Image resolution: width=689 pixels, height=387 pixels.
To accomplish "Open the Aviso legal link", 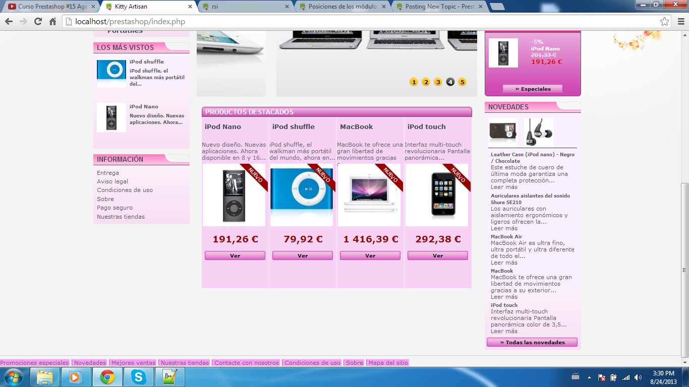I will 112,181.
